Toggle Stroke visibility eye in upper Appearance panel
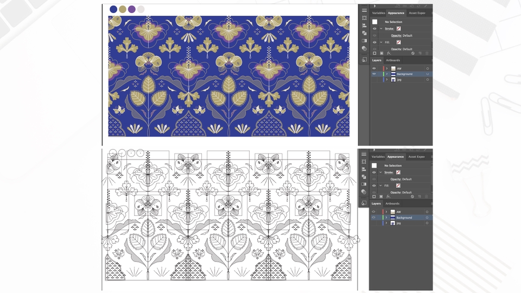The width and height of the screenshot is (521, 293). pyautogui.click(x=374, y=29)
